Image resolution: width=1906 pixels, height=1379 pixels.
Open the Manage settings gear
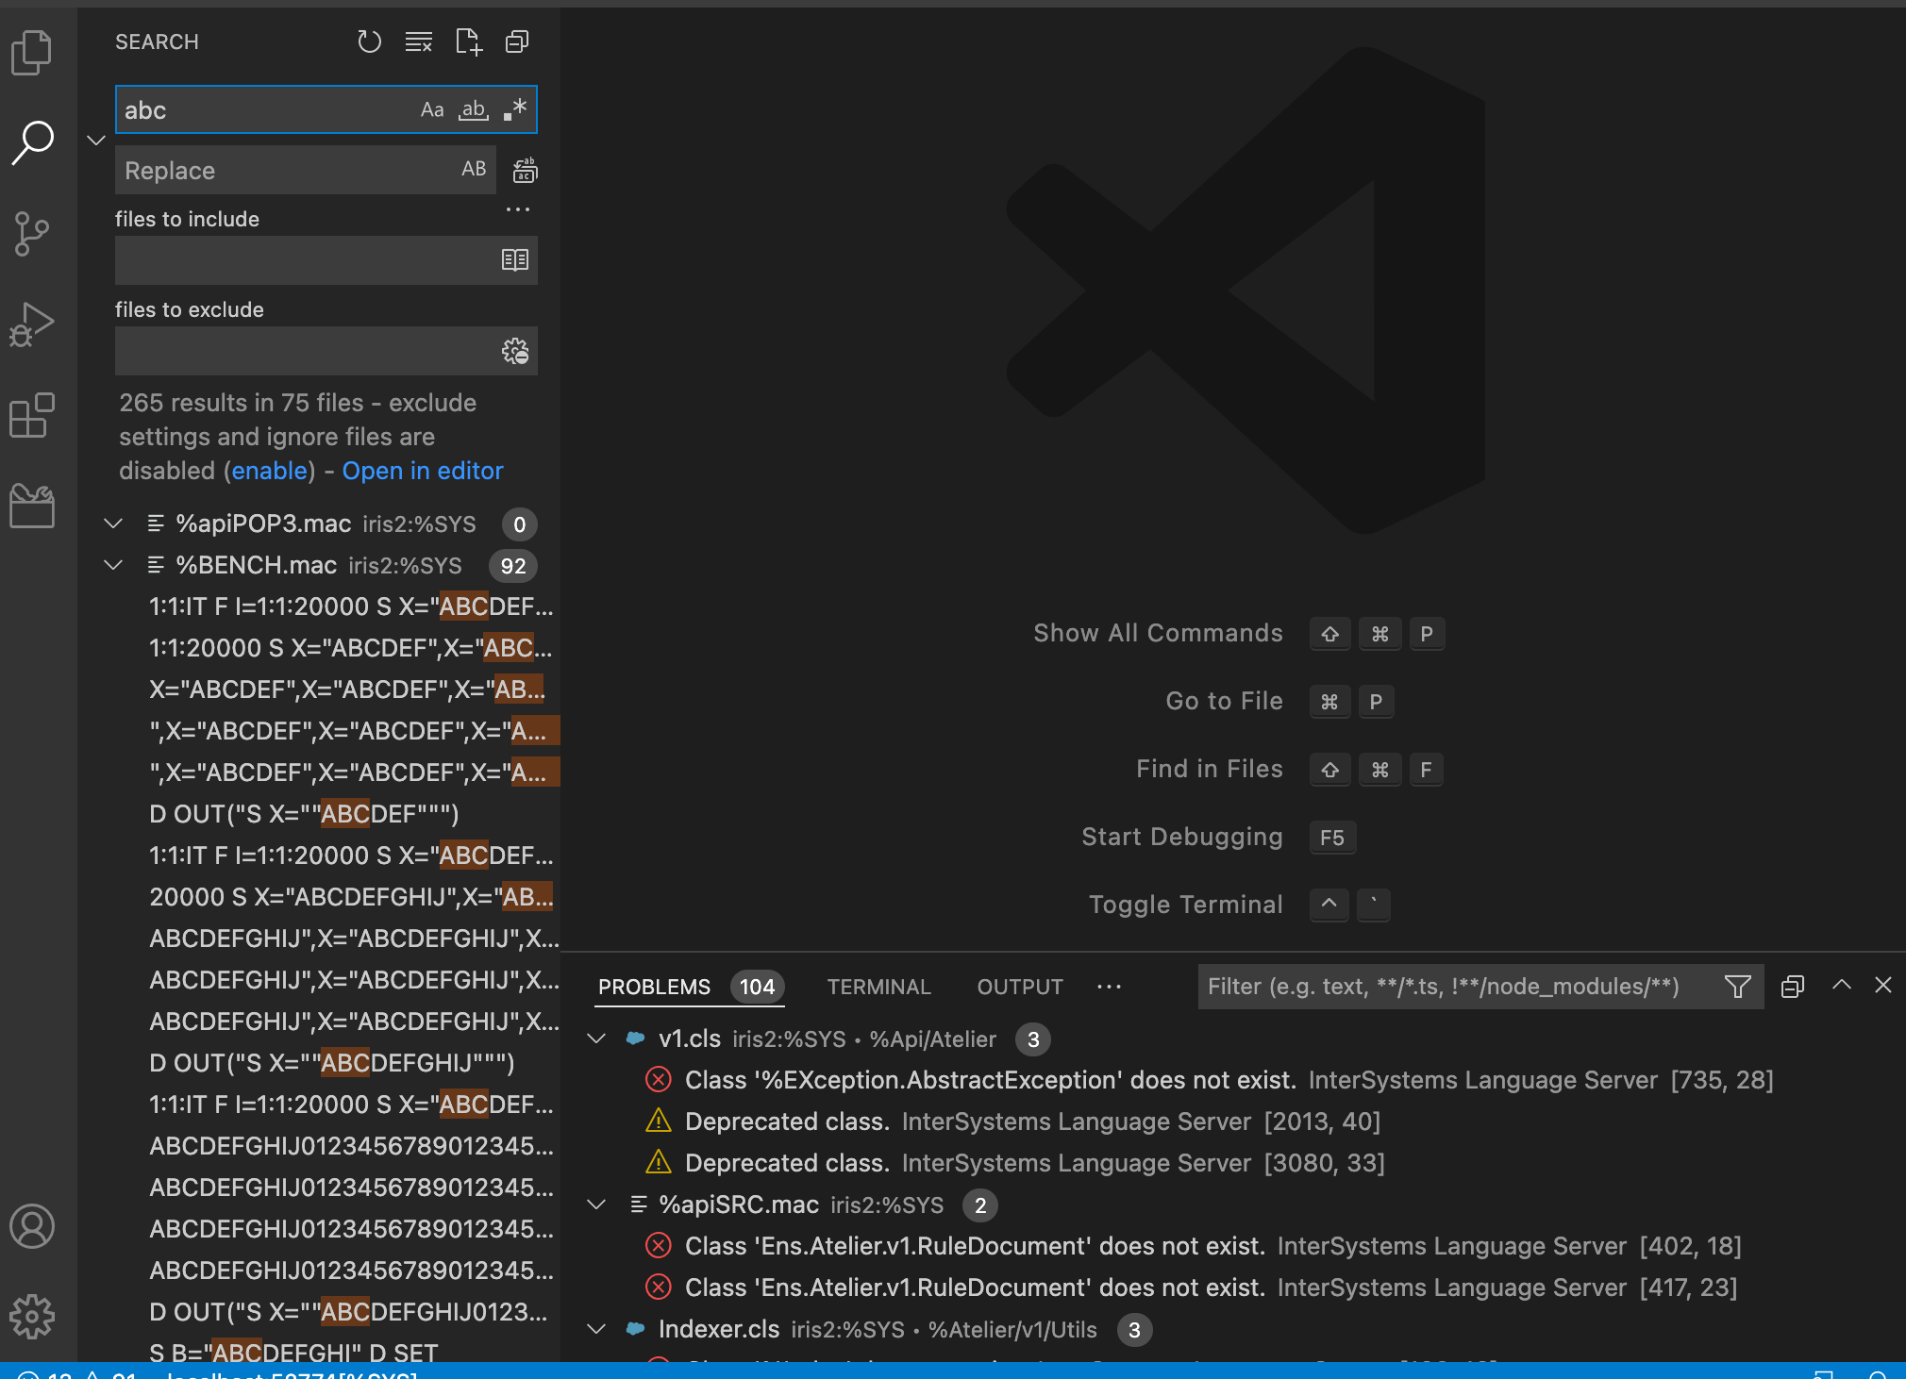[32, 1317]
